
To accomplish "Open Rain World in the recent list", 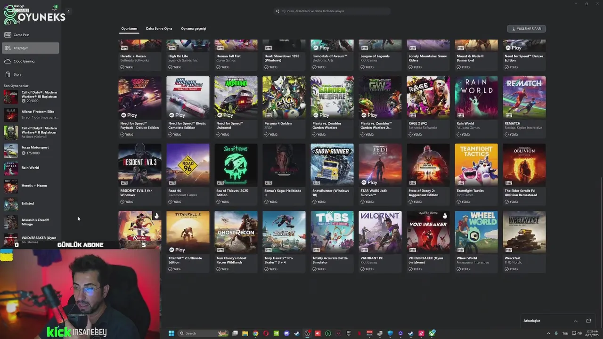I will [x=30, y=168].
